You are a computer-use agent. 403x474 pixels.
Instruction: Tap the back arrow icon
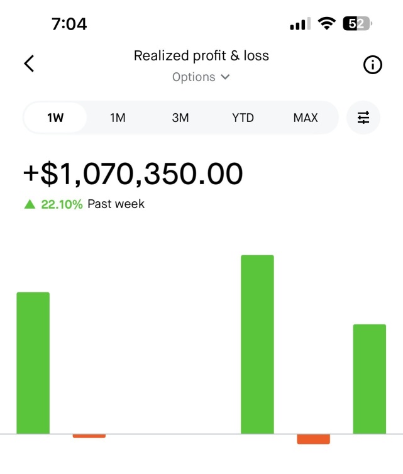pyautogui.click(x=29, y=63)
